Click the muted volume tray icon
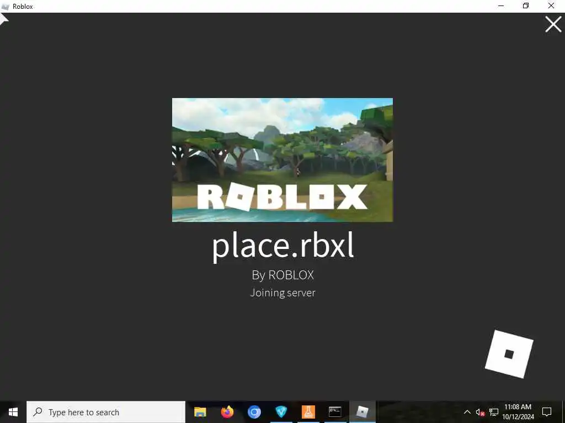Viewport: 565px width, 423px height. coord(480,412)
